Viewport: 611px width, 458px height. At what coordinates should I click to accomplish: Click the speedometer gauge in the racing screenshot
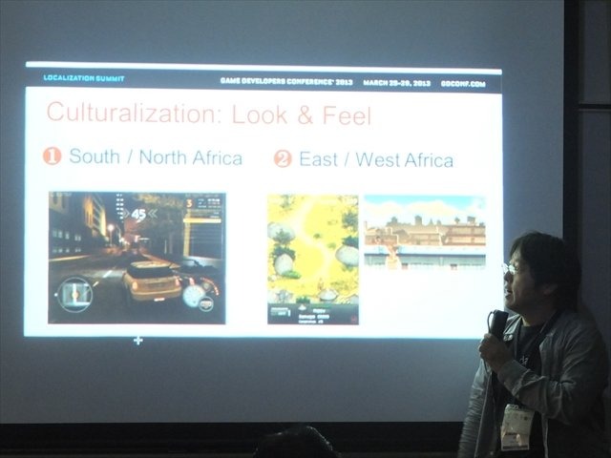[x=194, y=296]
